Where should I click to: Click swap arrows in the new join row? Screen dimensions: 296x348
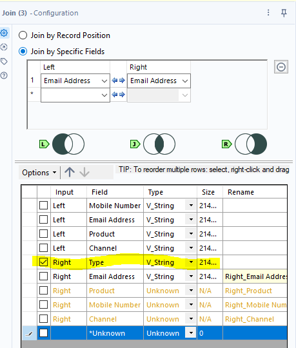[119, 95]
